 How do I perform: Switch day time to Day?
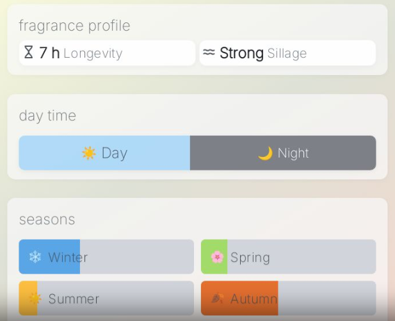coord(104,153)
